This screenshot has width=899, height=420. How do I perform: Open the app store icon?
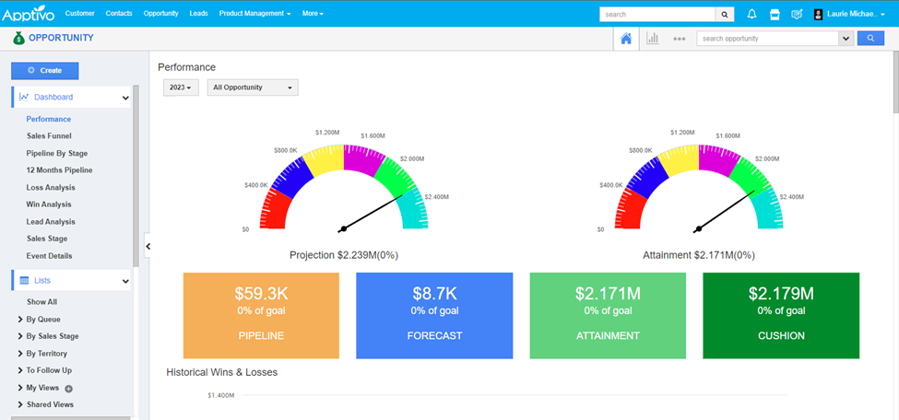coord(775,14)
